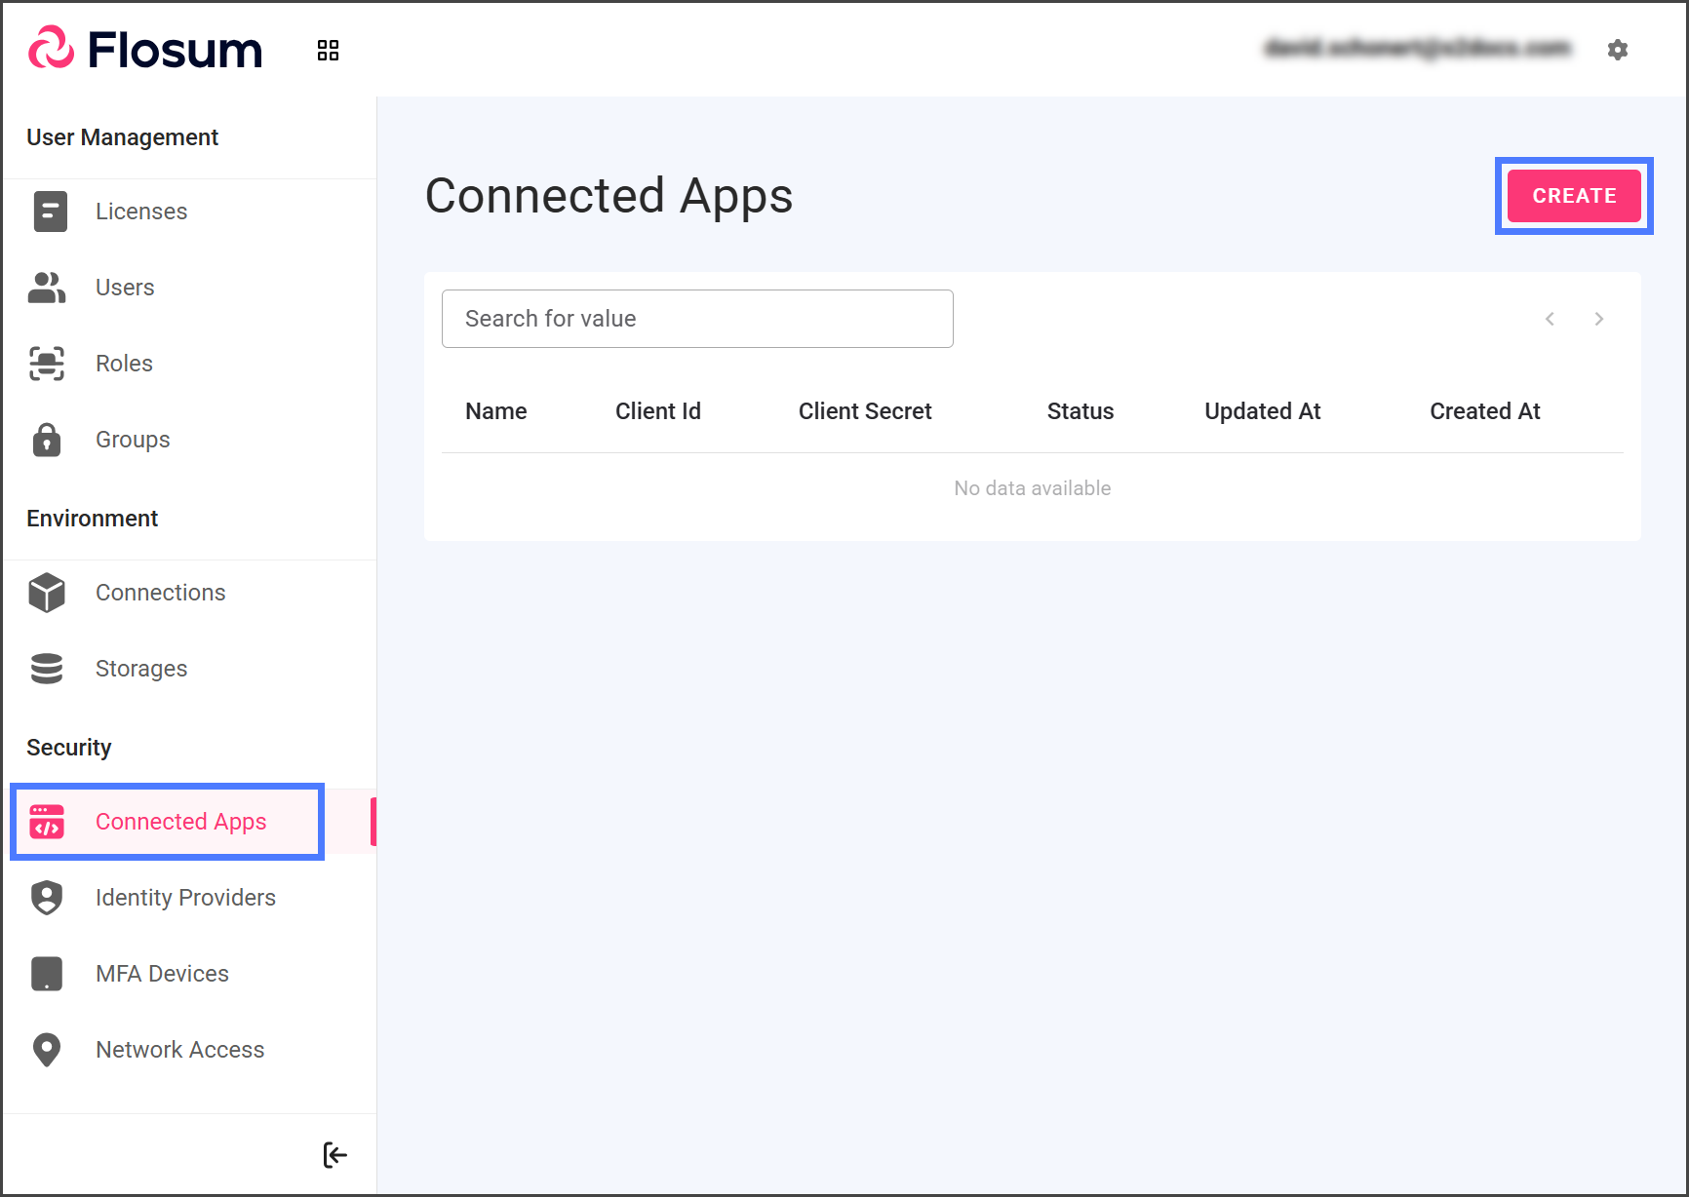Click the Flosum logo

click(x=145, y=50)
